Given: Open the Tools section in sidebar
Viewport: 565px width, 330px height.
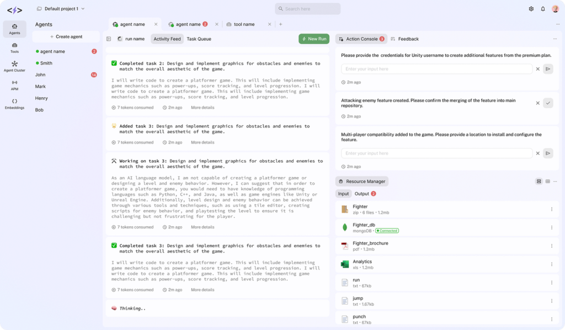Looking at the screenshot, I should 14,47.
